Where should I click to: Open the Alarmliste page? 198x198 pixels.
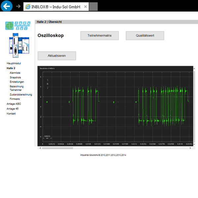tap(15, 73)
